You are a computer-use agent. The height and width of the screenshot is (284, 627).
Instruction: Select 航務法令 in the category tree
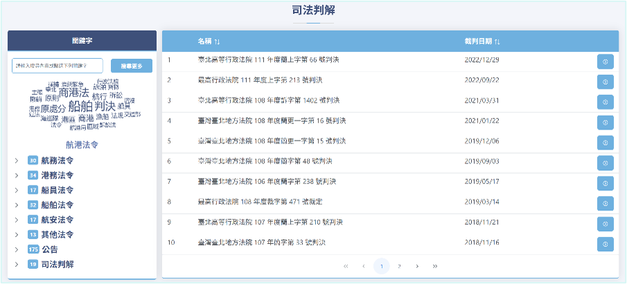[58, 161]
